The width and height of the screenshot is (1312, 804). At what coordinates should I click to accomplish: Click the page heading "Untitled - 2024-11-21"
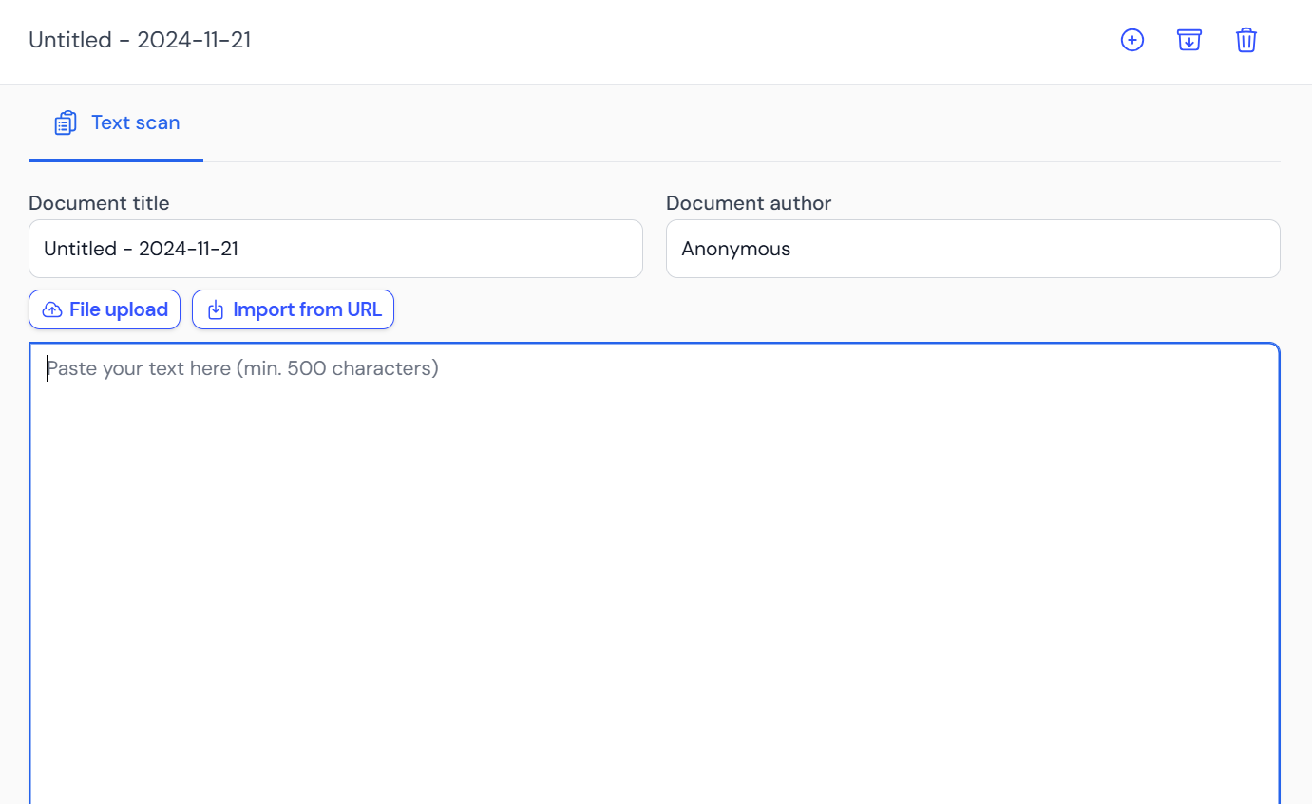click(x=140, y=40)
